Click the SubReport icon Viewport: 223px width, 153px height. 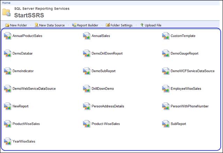(x=166, y=124)
